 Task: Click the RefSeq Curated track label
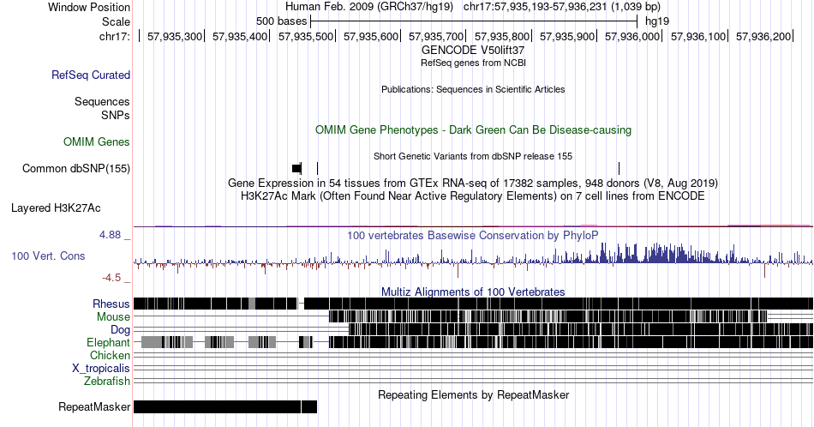click(x=90, y=75)
